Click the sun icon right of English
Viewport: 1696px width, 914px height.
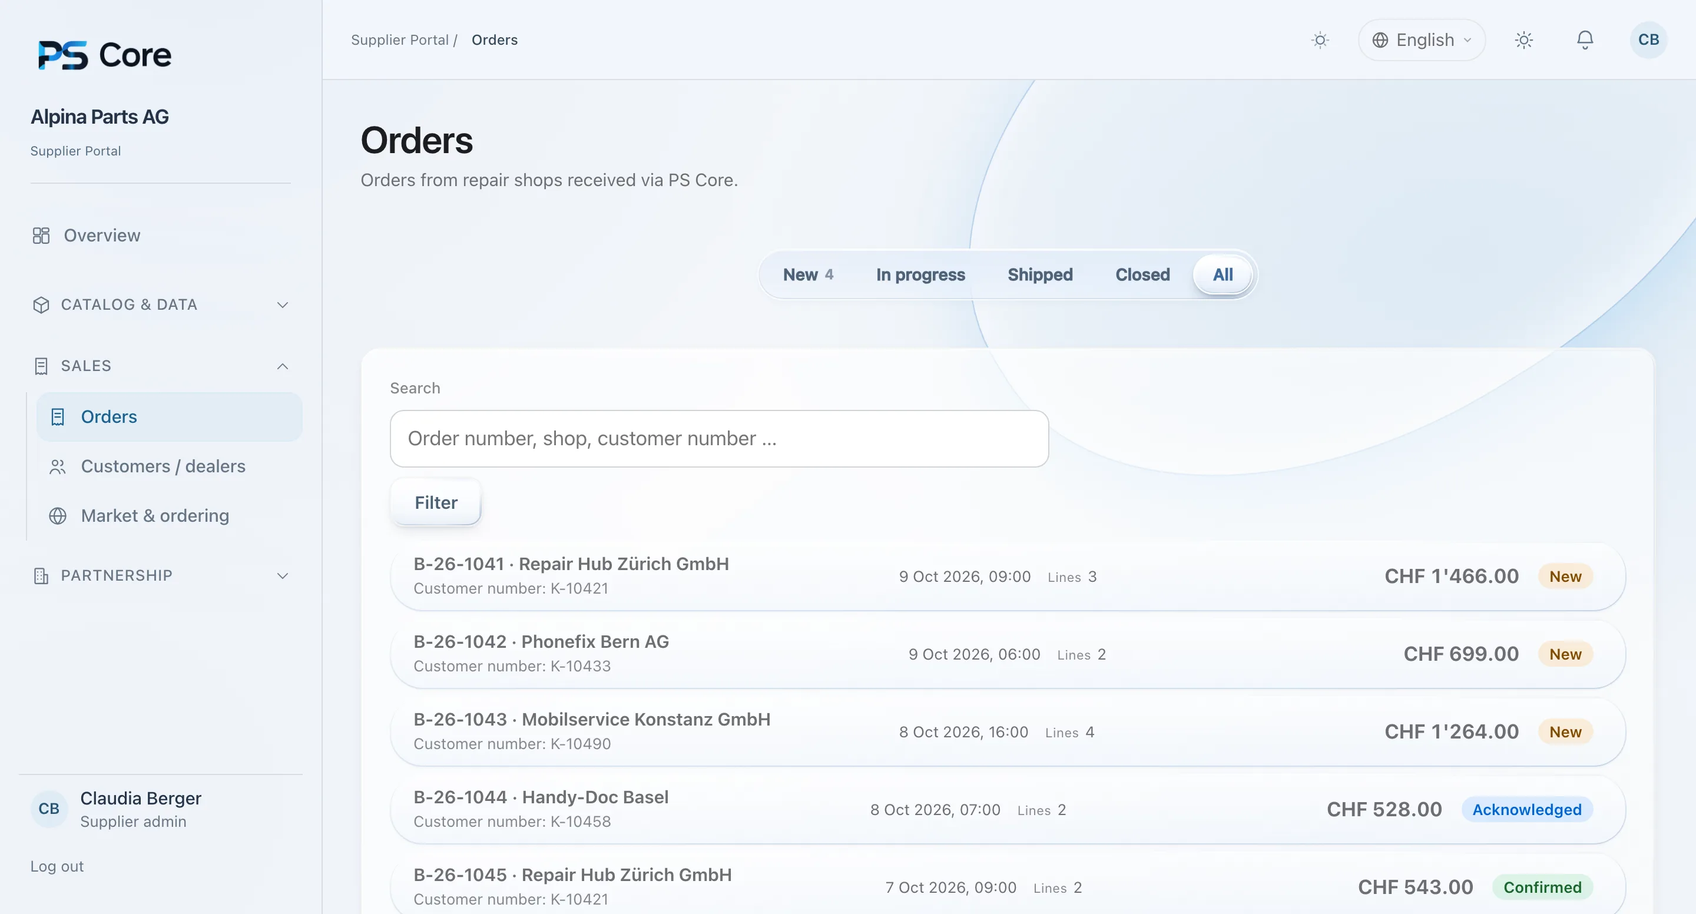(1523, 40)
